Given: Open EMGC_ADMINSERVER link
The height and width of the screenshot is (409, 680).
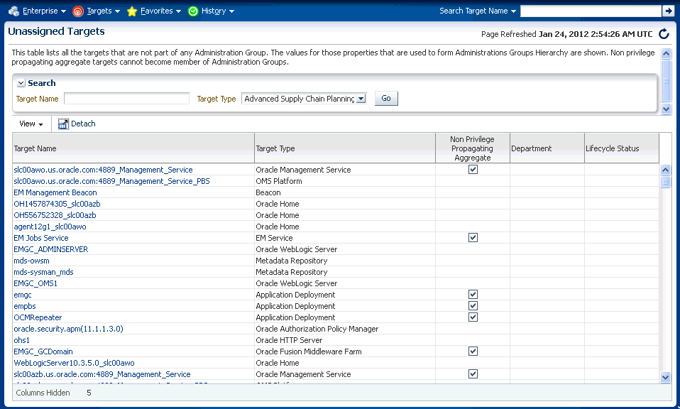Looking at the screenshot, I should pos(50,249).
